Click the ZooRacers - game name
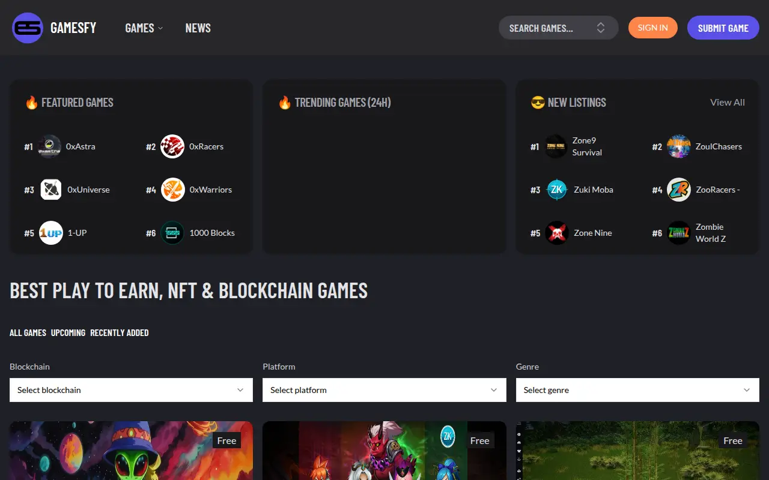 click(718, 190)
